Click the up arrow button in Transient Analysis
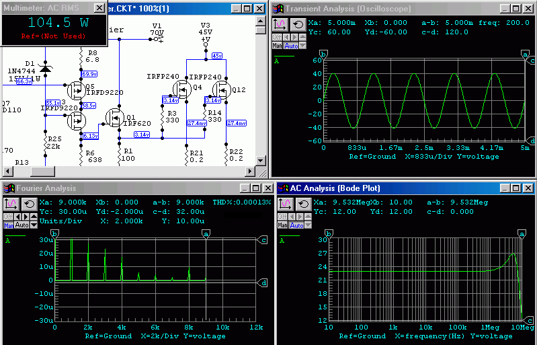 coord(302,37)
